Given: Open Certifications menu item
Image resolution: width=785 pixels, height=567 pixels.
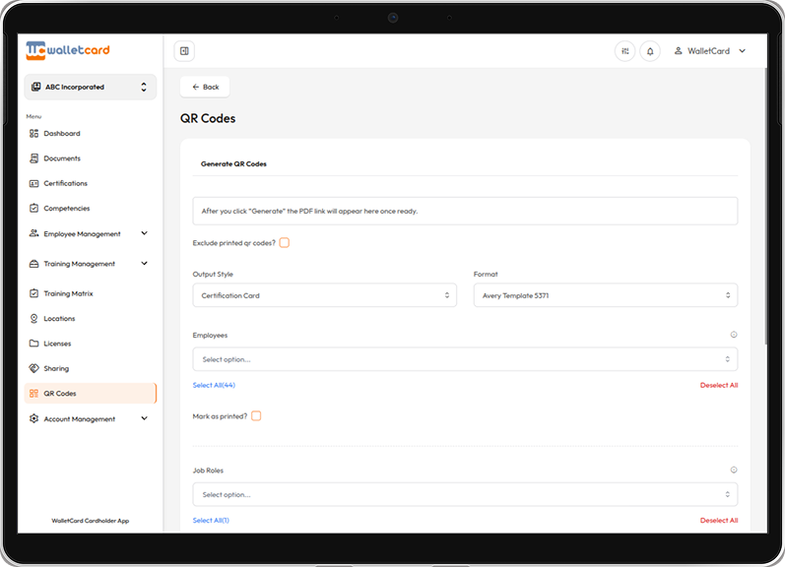Looking at the screenshot, I should pyautogui.click(x=90, y=183).
